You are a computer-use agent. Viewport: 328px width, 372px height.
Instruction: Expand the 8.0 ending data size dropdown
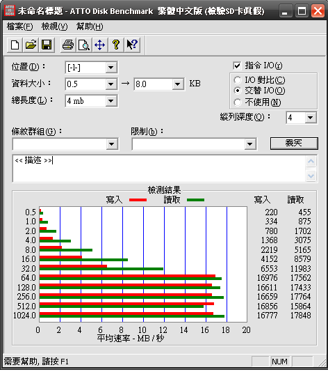tap(178, 84)
